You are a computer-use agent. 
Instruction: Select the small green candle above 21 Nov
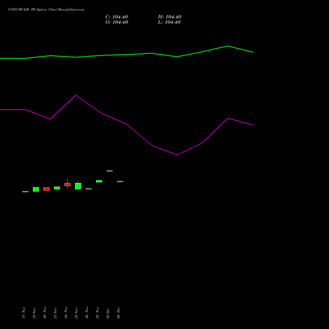(x=57, y=188)
